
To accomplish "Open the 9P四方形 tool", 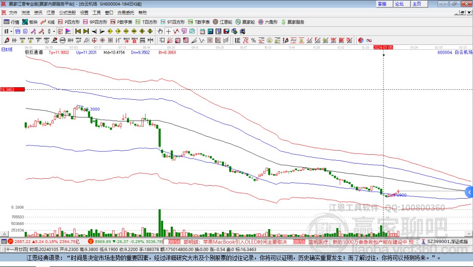I will [x=95, y=22].
